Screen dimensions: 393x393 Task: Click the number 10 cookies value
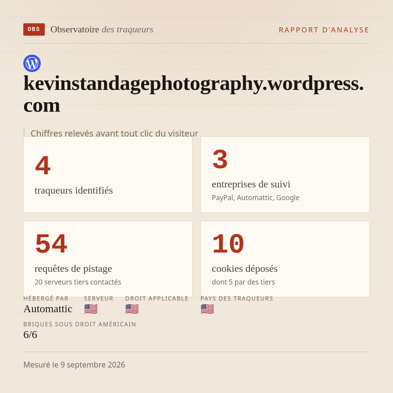click(228, 243)
